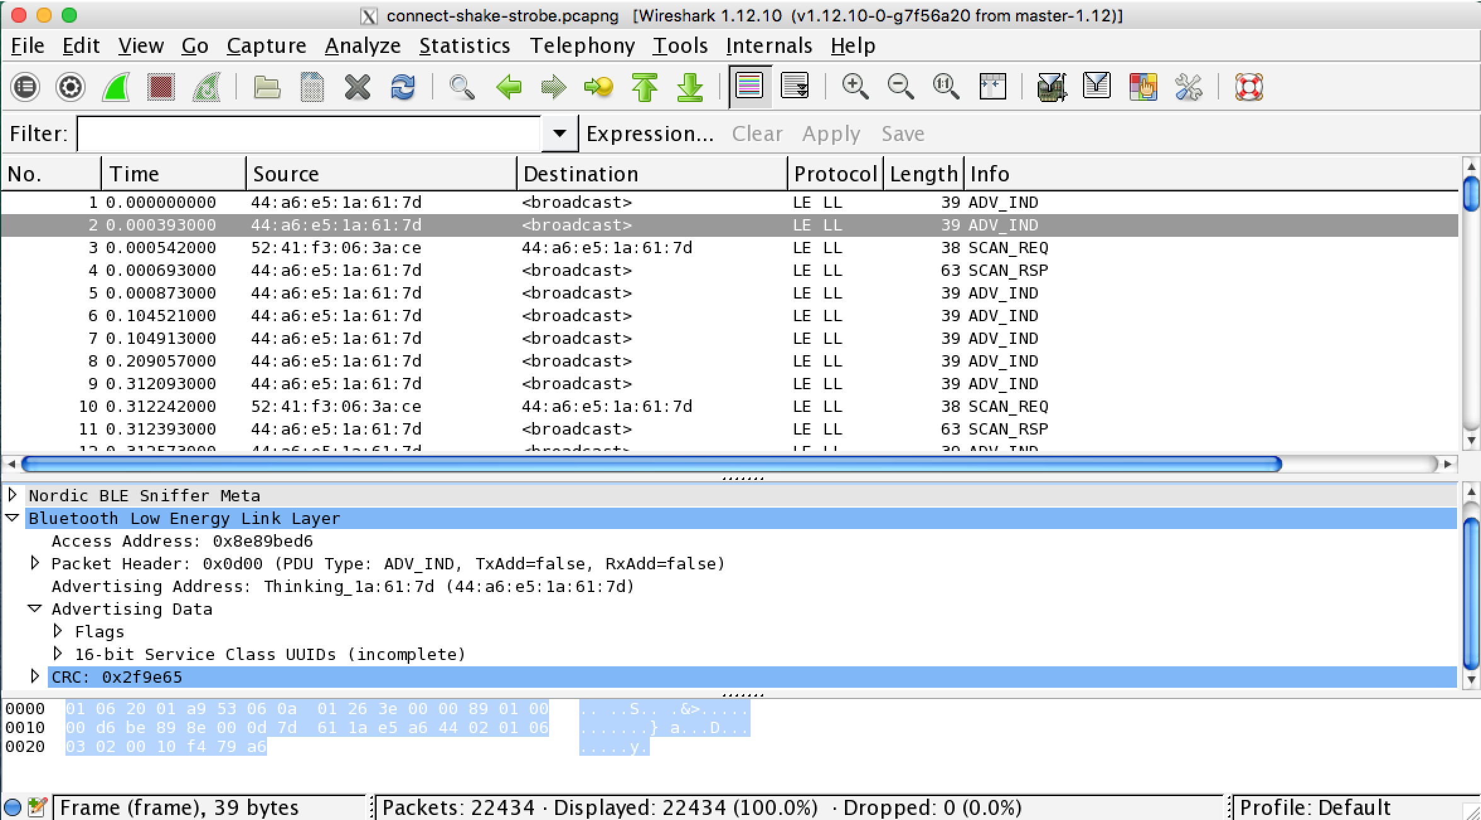Edit display filter icon

pyautogui.click(x=1097, y=86)
